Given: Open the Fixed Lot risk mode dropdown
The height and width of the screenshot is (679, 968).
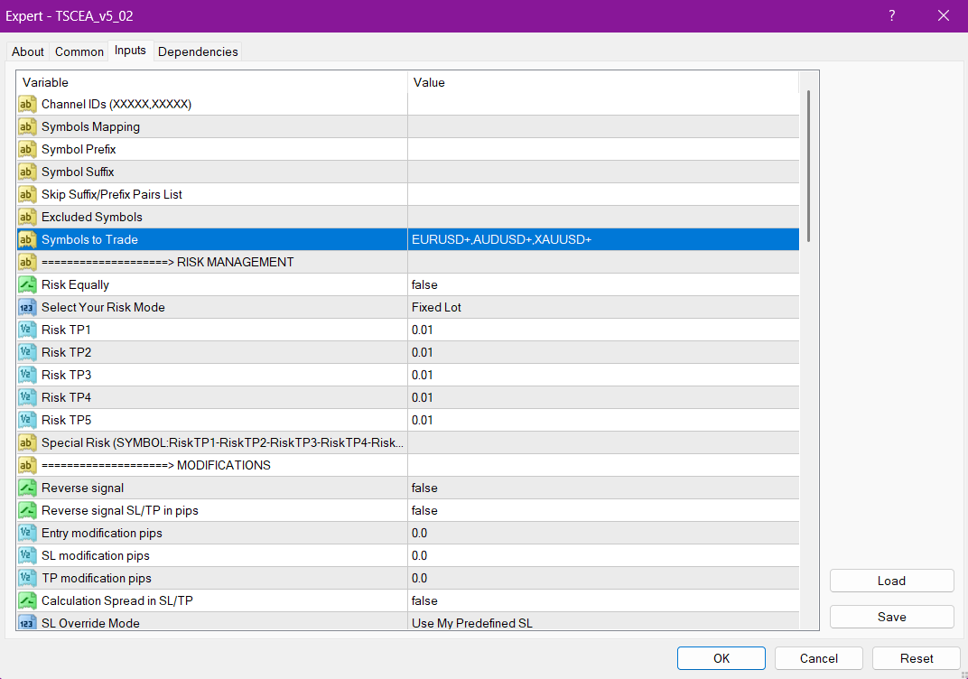Looking at the screenshot, I should tap(603, 308).
